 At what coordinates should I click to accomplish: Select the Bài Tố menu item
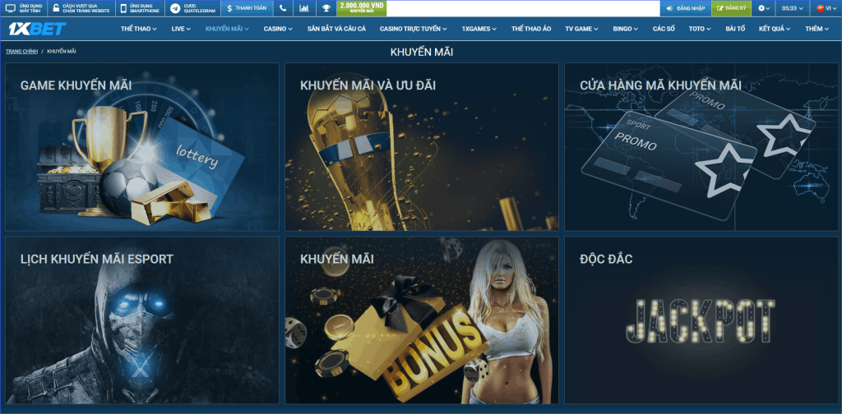tap(735, 28)
